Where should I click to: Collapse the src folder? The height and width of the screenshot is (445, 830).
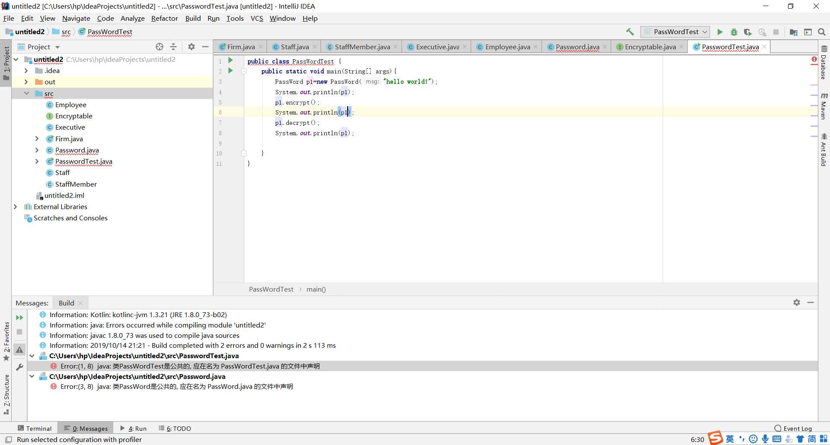26,93
